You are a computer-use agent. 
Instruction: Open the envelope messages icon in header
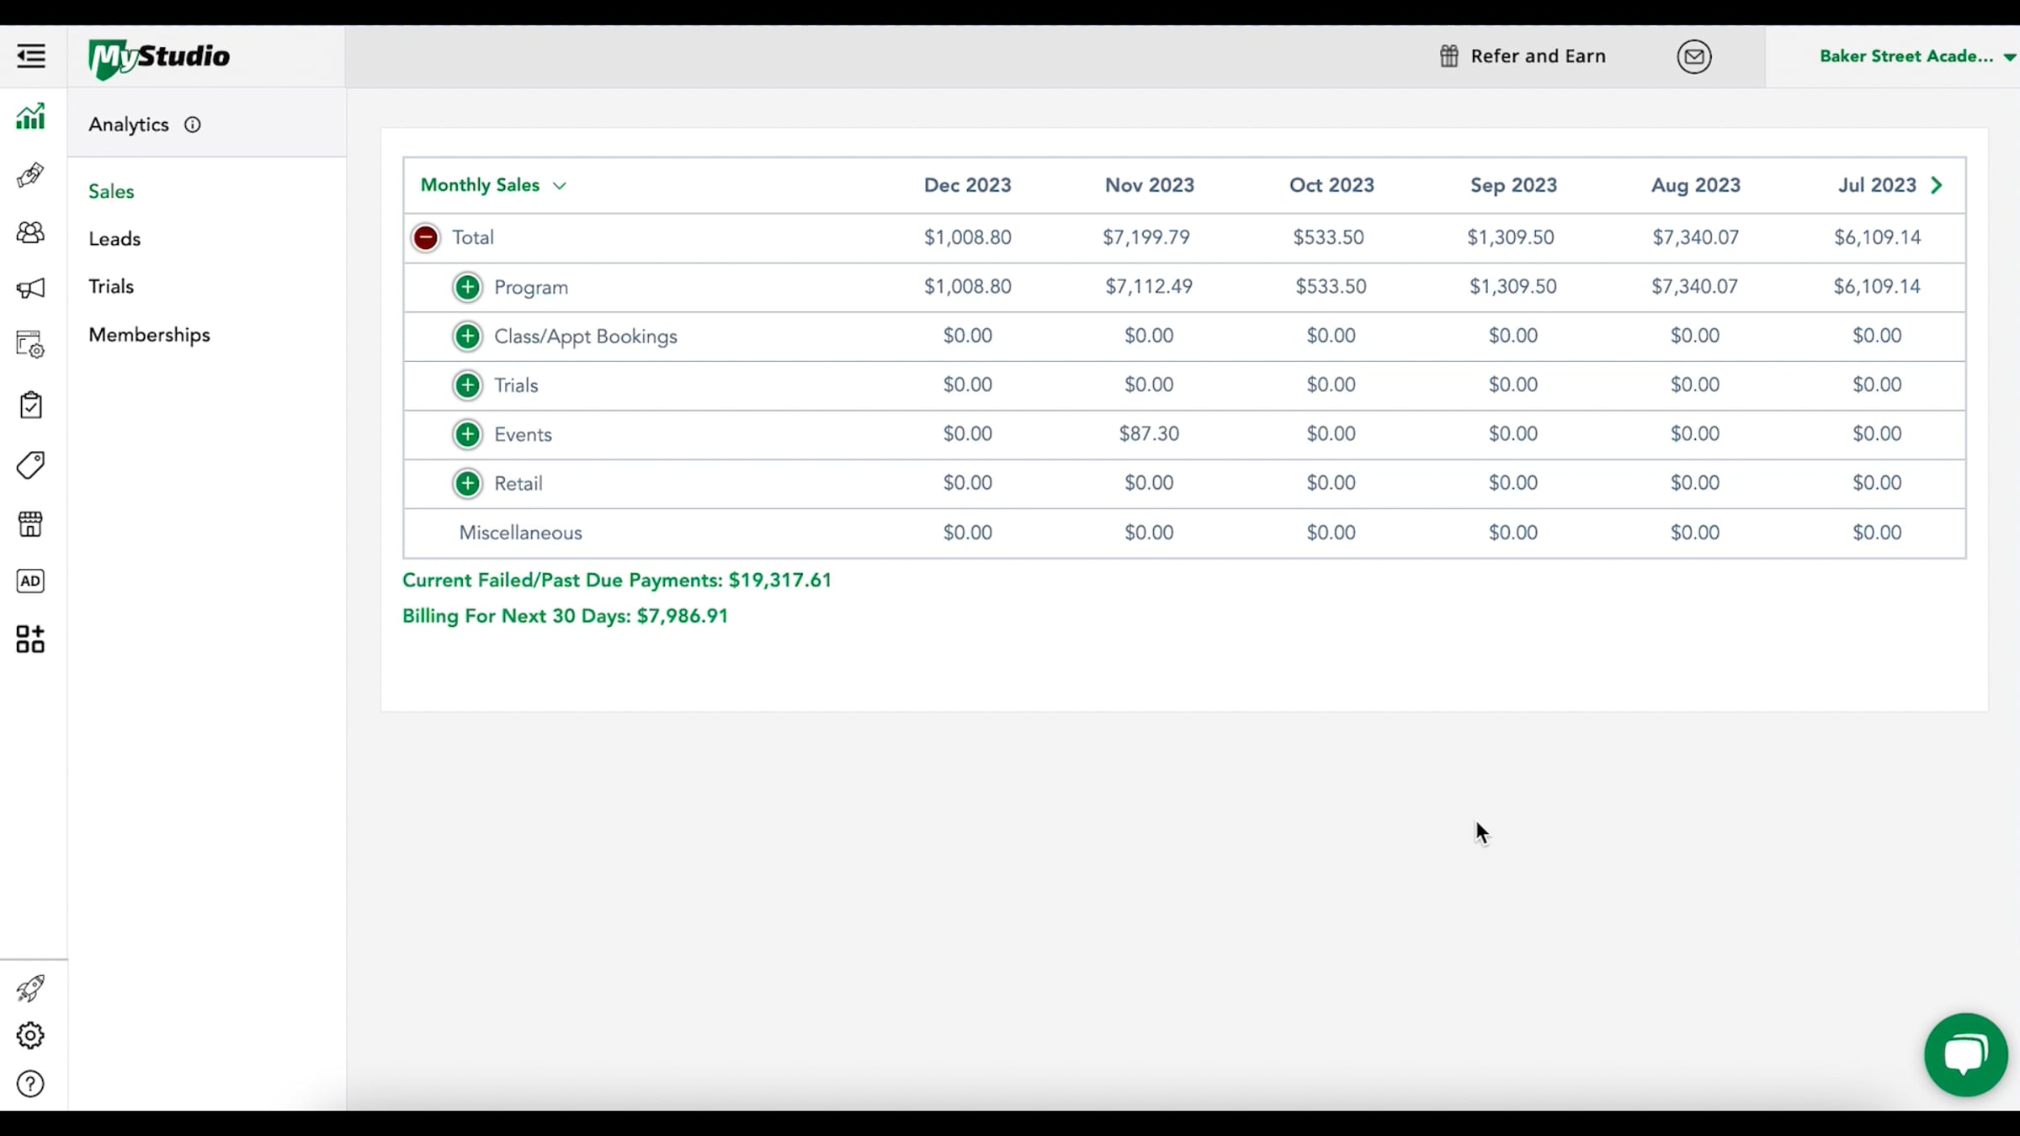1694,56
